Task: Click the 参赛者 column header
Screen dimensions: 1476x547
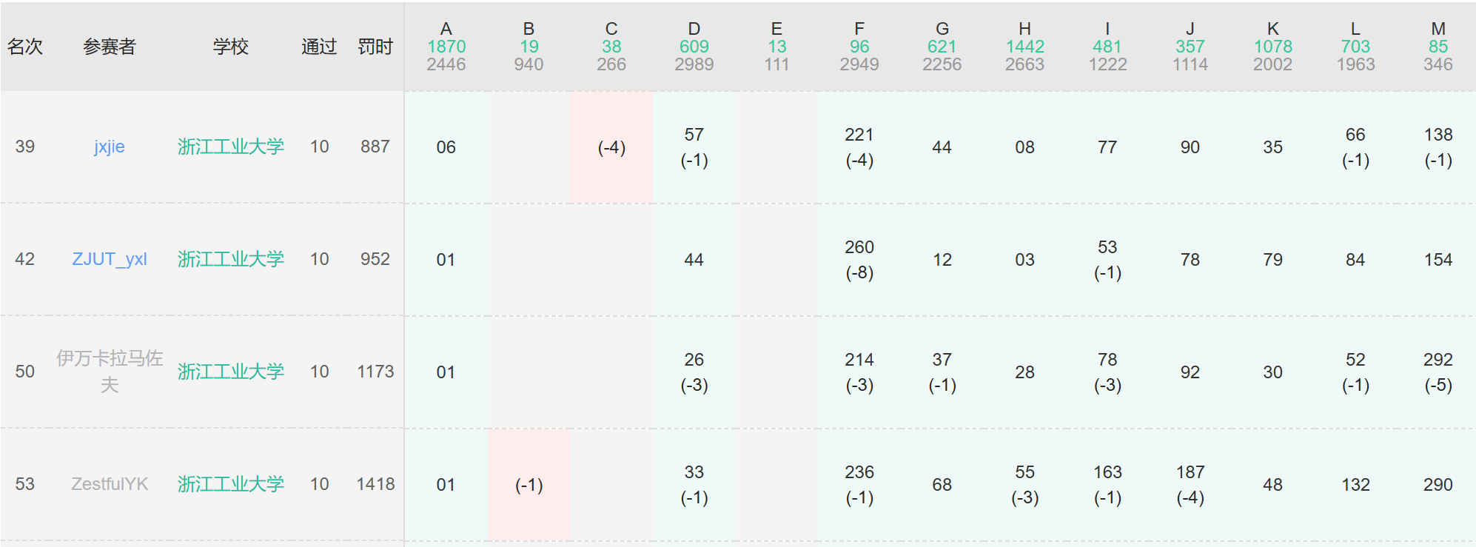Action: (110, 47)
